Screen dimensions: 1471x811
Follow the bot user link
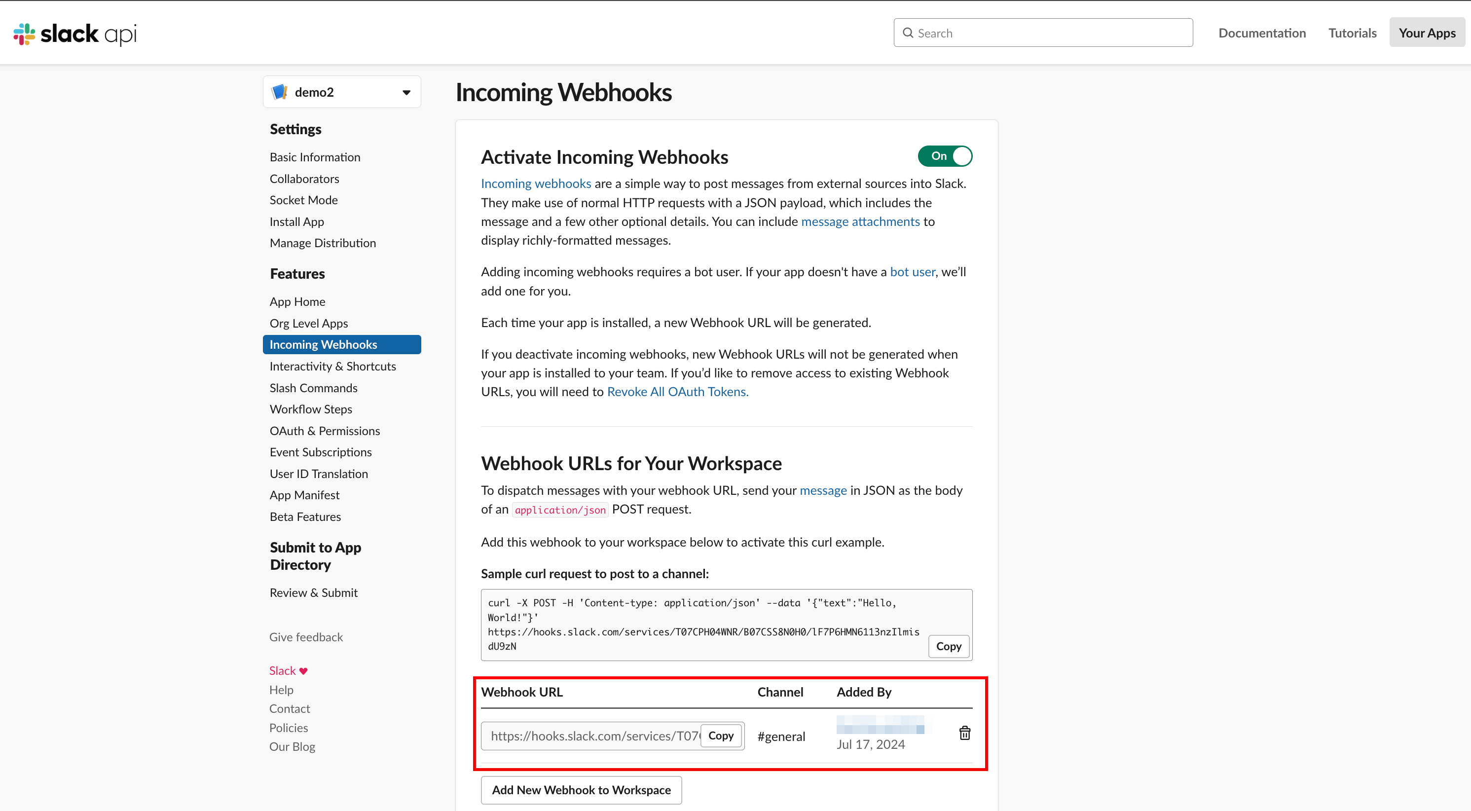coord(913,272)
